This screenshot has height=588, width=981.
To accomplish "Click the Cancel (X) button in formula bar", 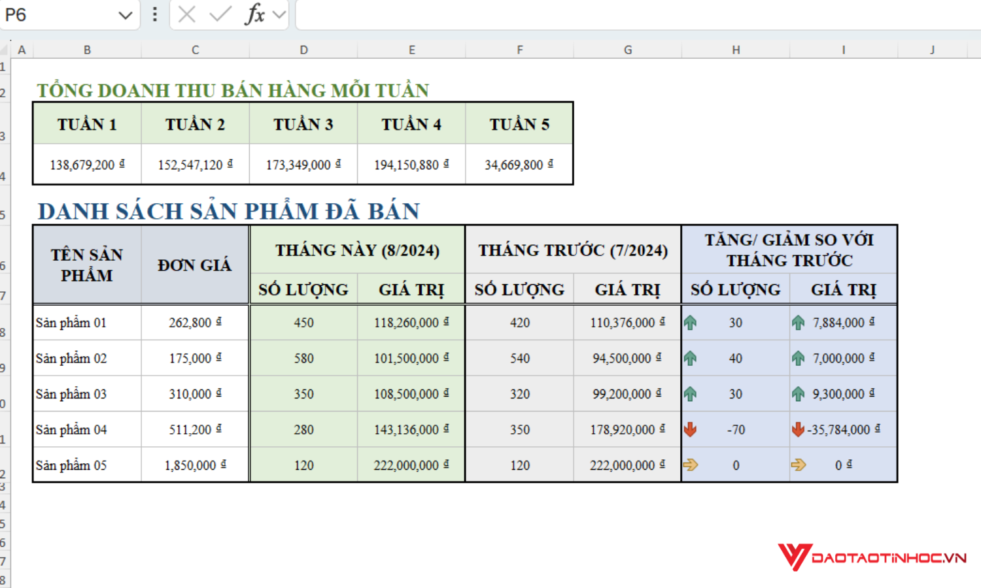I will (x=187, y=14).
